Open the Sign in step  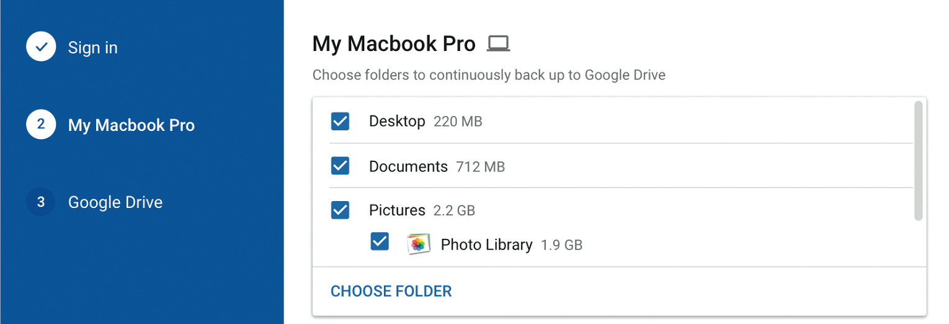92,48
